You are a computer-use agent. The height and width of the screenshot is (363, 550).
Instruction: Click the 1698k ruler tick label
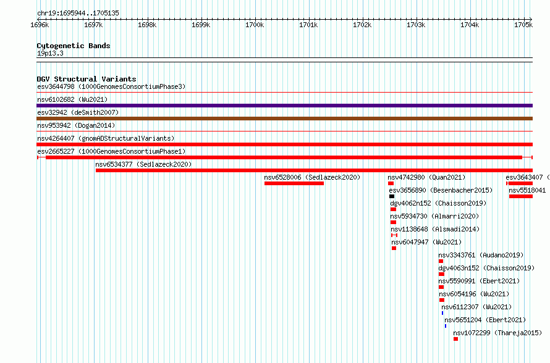pos(147,25)
